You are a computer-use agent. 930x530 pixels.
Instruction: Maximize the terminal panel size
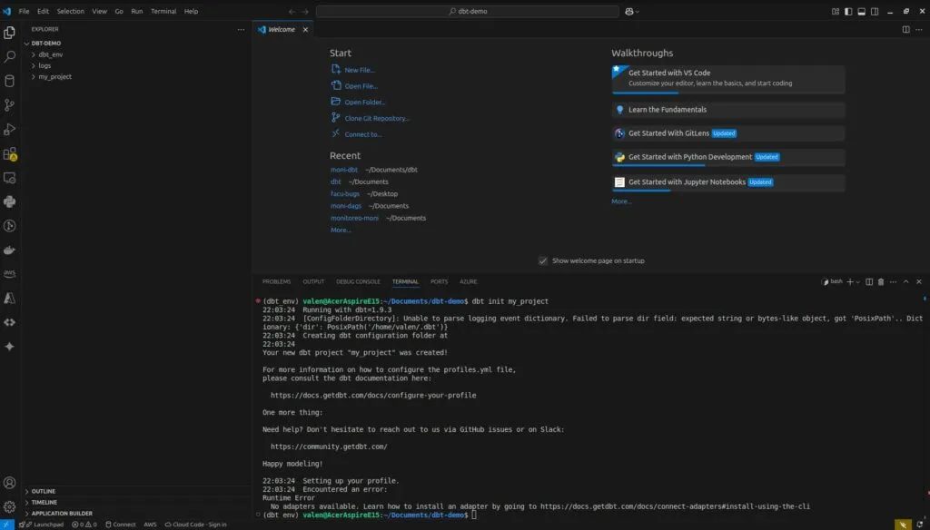click(905, 281)
